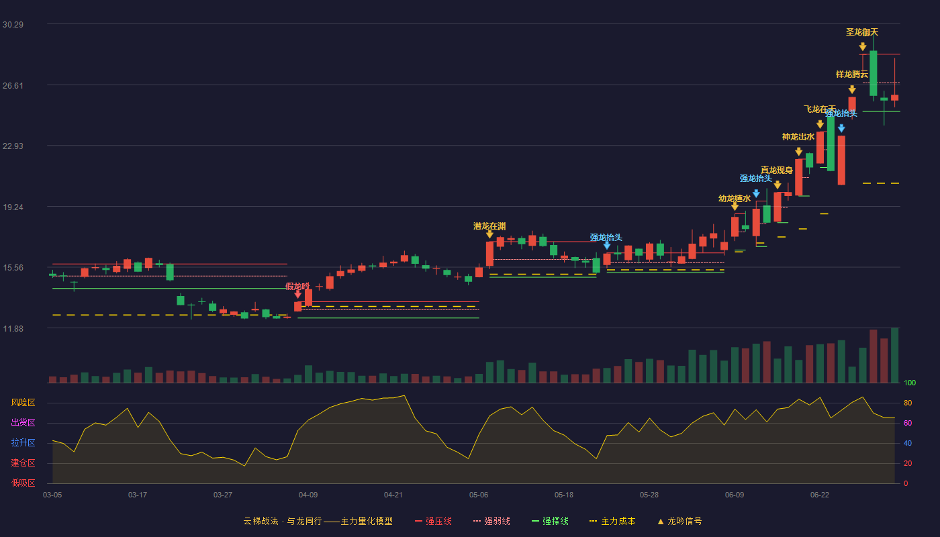The image size is (940, 537).
Task: Click the yellow arrow under 祥龙腾云 signal
Action: [x=852, y=89]
